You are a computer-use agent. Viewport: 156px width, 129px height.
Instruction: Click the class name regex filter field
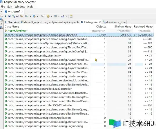pyautogui.click(x=47, y=31)
